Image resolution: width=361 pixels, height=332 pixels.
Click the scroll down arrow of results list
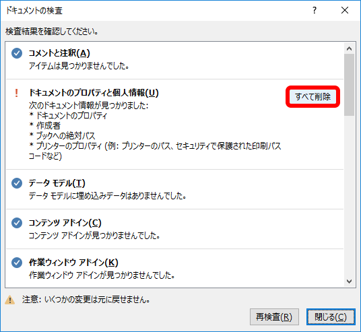349,281
